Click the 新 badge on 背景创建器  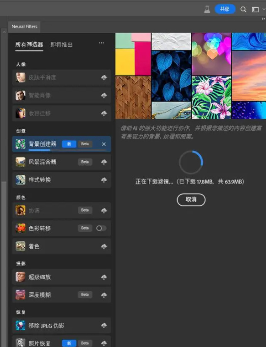69,144
